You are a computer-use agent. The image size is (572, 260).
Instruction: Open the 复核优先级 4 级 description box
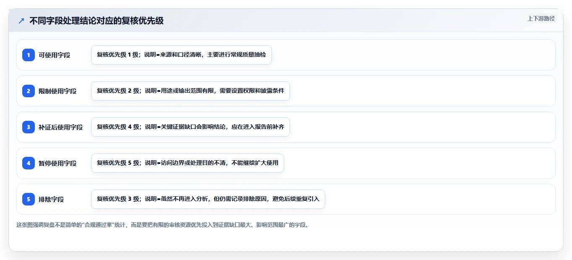click(x=191, y=127)
